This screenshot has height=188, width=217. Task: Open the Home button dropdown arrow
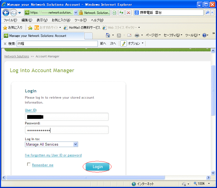(x=113, y=35)
